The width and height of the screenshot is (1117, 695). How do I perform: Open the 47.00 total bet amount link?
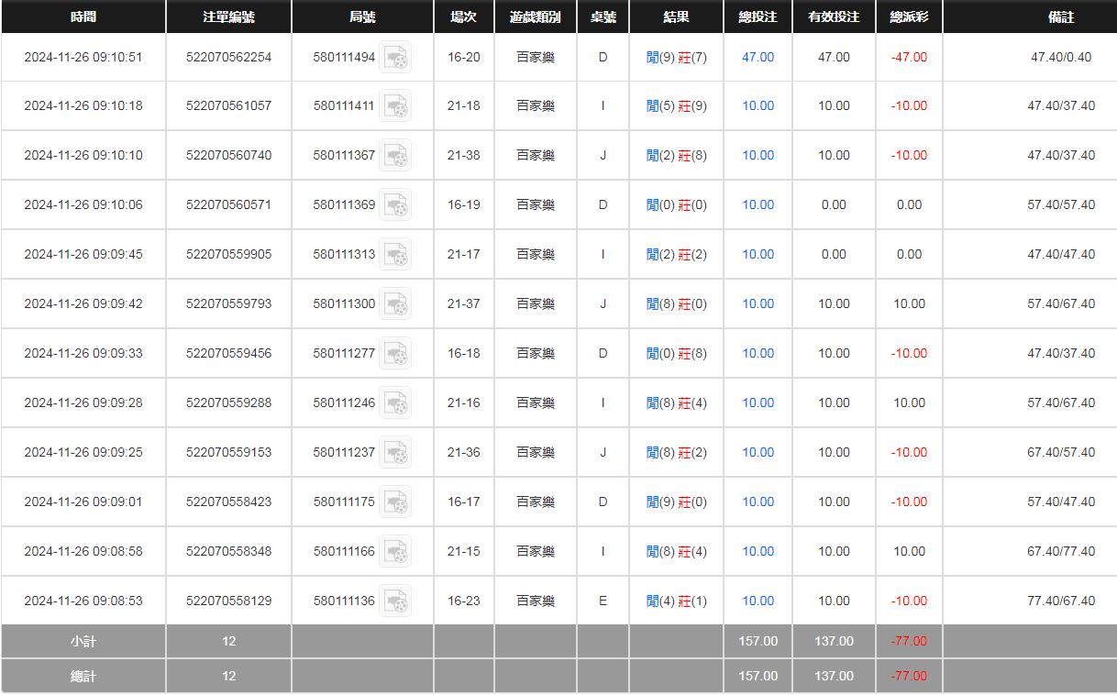click(758, 57)
